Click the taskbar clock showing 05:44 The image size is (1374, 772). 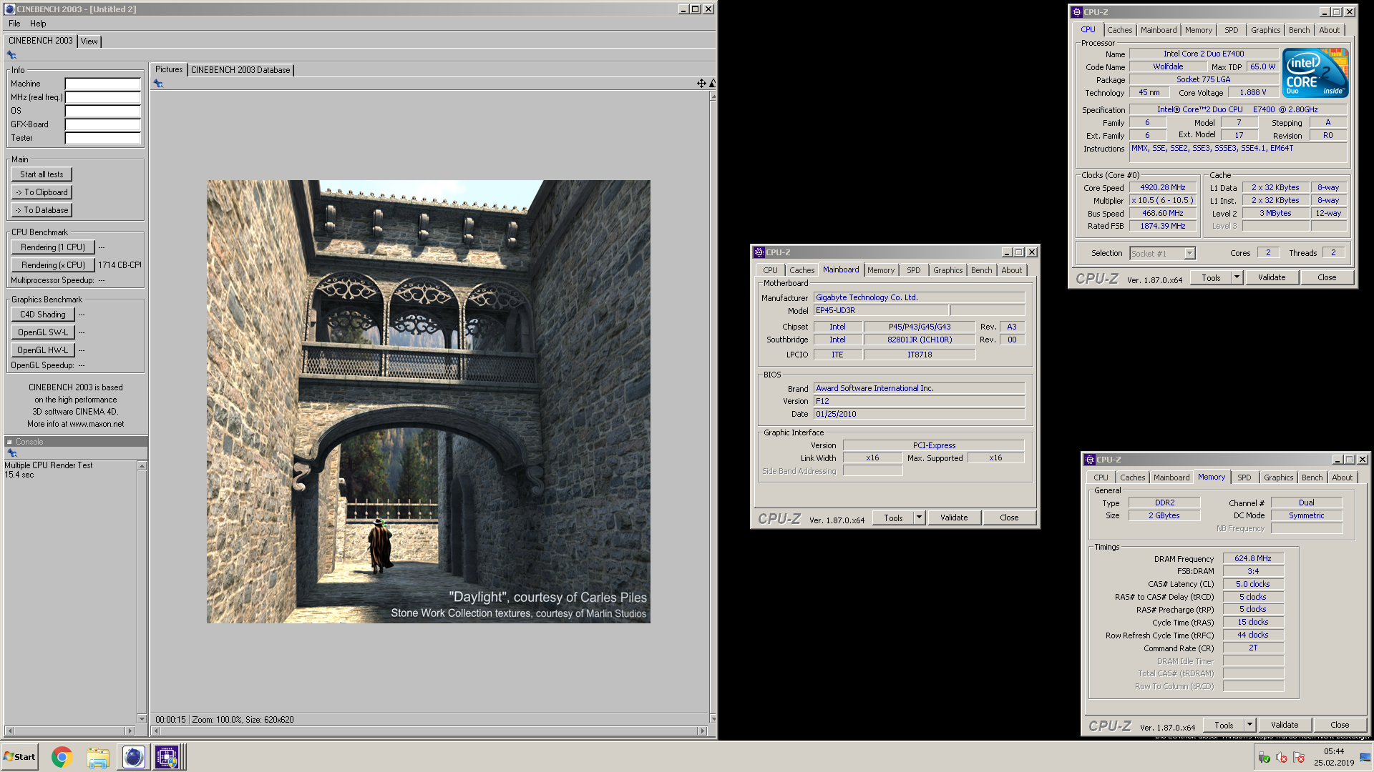point(1333,751)
